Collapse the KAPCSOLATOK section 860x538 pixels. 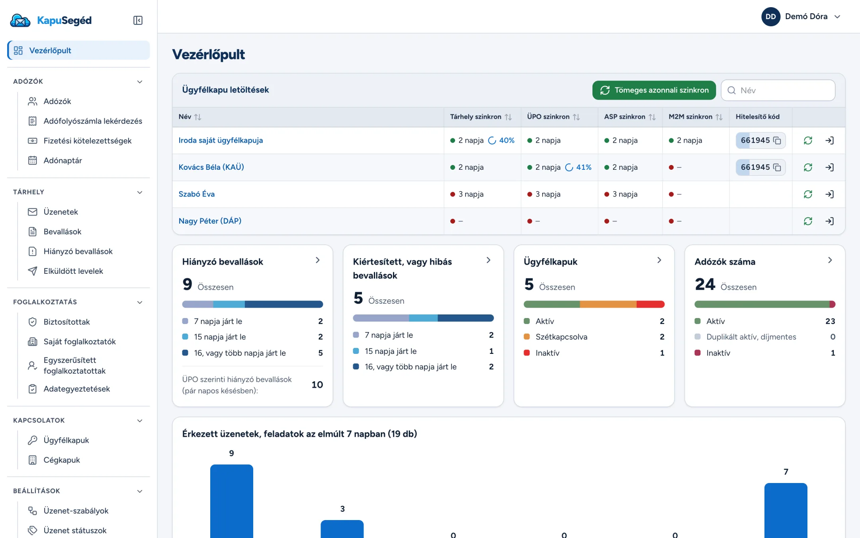pos(140,421)
